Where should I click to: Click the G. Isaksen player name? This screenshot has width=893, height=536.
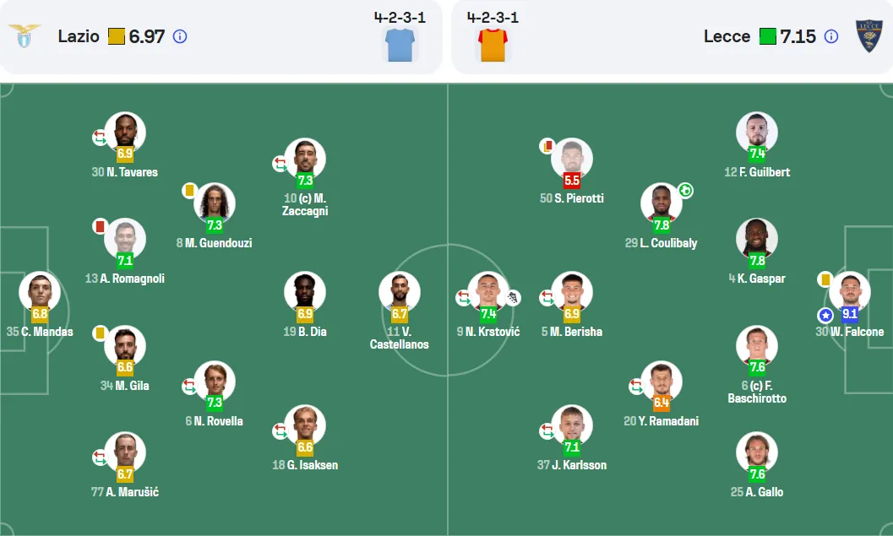coord(305,465)
